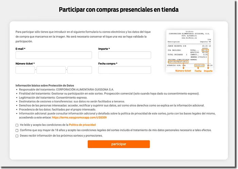
Task: Click the Importe input field
Action: click(x=124, y=55)
